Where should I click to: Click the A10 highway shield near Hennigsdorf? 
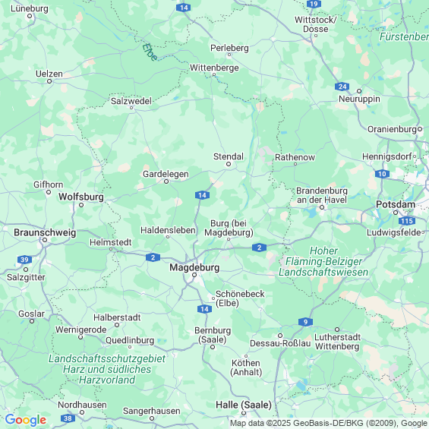382,174
